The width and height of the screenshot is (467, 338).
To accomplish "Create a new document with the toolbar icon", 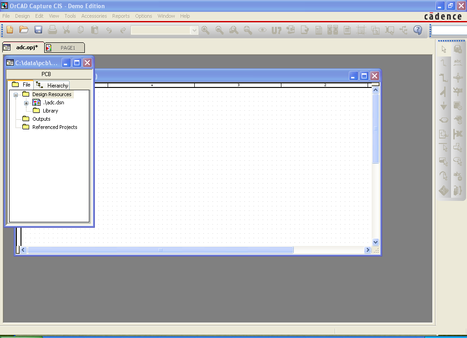I will (10, 30).
